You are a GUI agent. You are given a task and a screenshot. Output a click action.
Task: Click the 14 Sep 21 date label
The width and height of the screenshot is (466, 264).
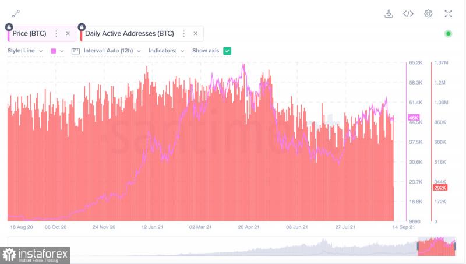(403, 227)
